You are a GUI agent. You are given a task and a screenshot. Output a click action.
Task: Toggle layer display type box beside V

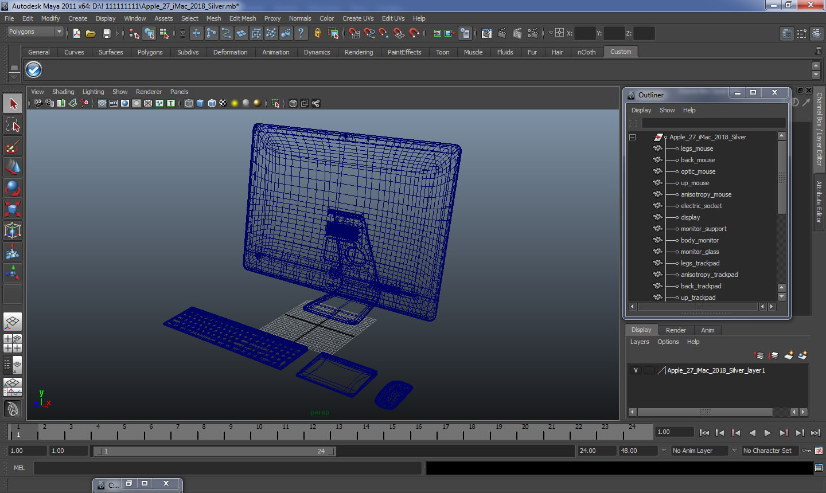[x=649, y=370]
